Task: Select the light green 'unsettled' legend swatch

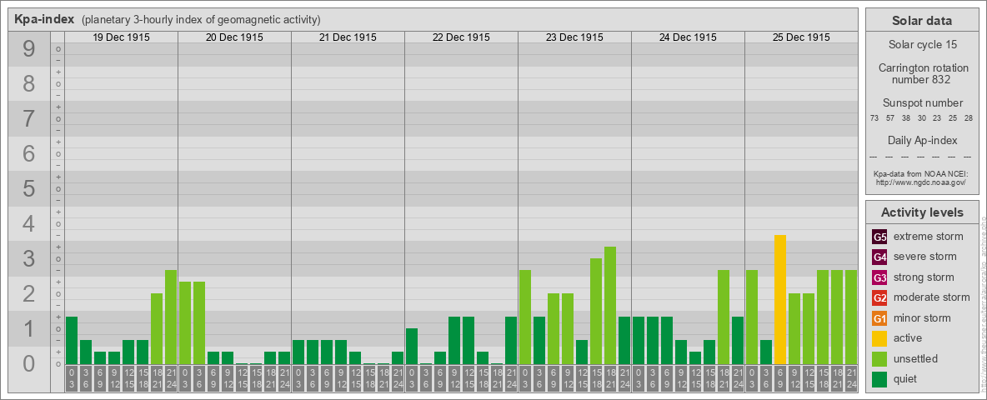Action: pos(879,358)
